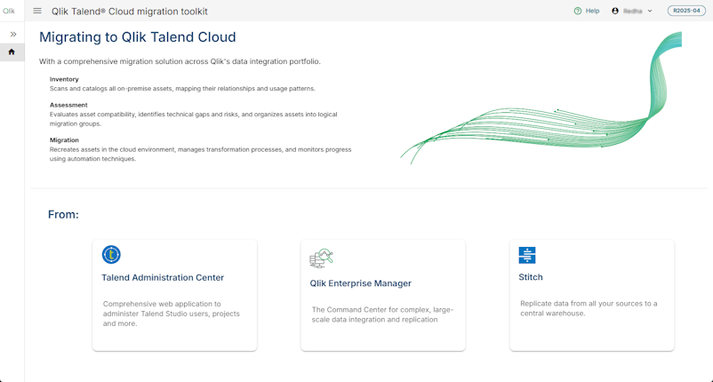Image resolution: width=713 pixels, height=382 pixels.
Task: Click the Qlik Enterprise Manager icon
Action: [321, 258]
